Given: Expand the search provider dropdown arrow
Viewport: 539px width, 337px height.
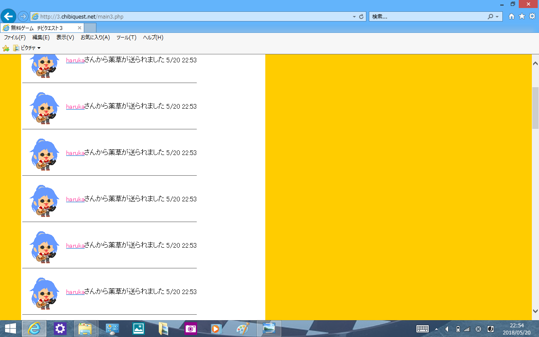Looking at the screenshot, I should point(497,17).
